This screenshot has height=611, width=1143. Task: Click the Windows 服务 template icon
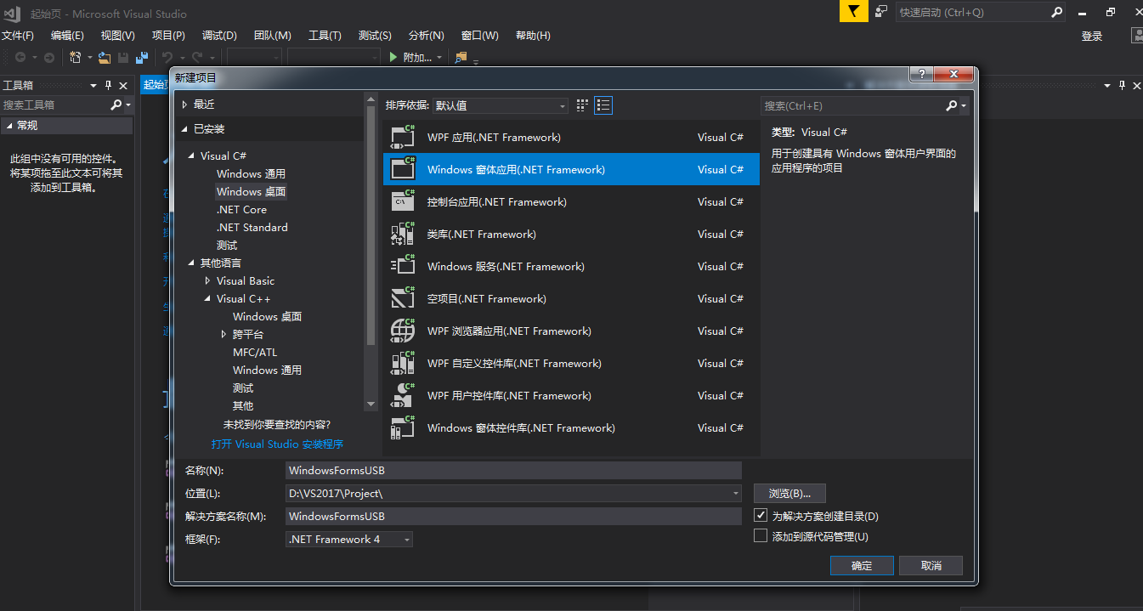(x=403, y=266)
